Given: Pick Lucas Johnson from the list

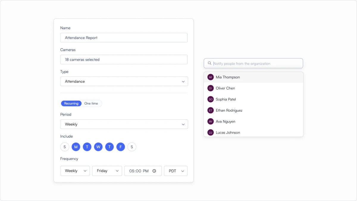Looking at the screenshot, I should click(253, 132).
